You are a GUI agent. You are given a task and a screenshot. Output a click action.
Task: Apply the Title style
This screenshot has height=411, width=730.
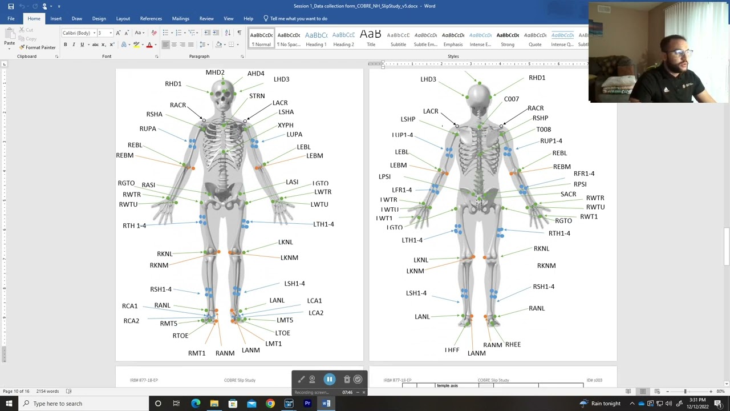pyautogui.click(x=371, y=39)
